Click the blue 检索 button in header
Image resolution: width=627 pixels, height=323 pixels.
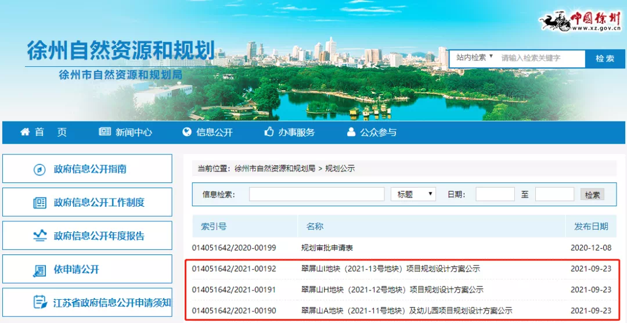pos(605,59)
